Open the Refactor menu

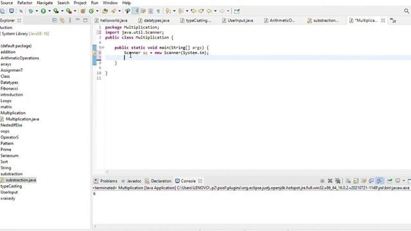click(24, 3)
